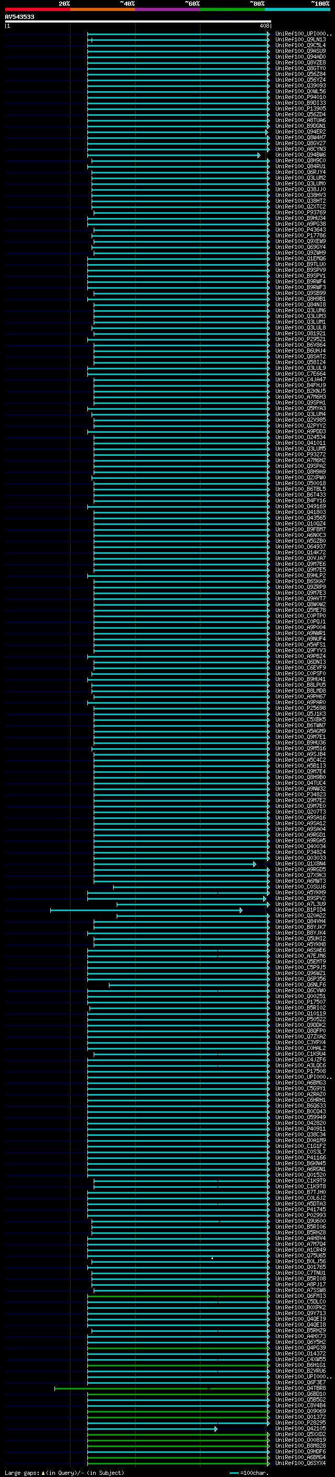Select the UniRef100_Q6BD10 hit label

tap(300, 1393)
